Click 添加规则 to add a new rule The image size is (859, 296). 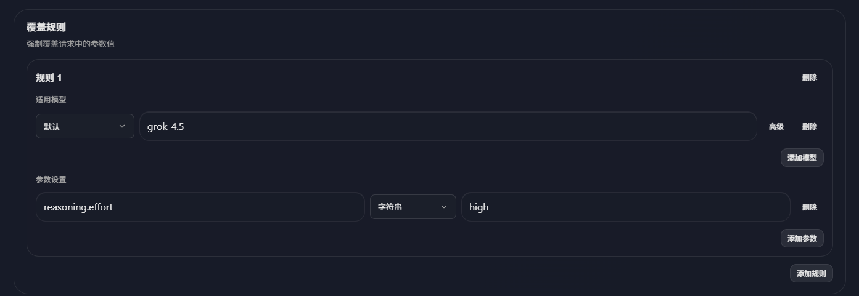pos(811,273)
